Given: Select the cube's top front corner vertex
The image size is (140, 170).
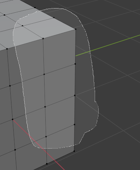Looking at the screenshot, I should coord(76,29).
